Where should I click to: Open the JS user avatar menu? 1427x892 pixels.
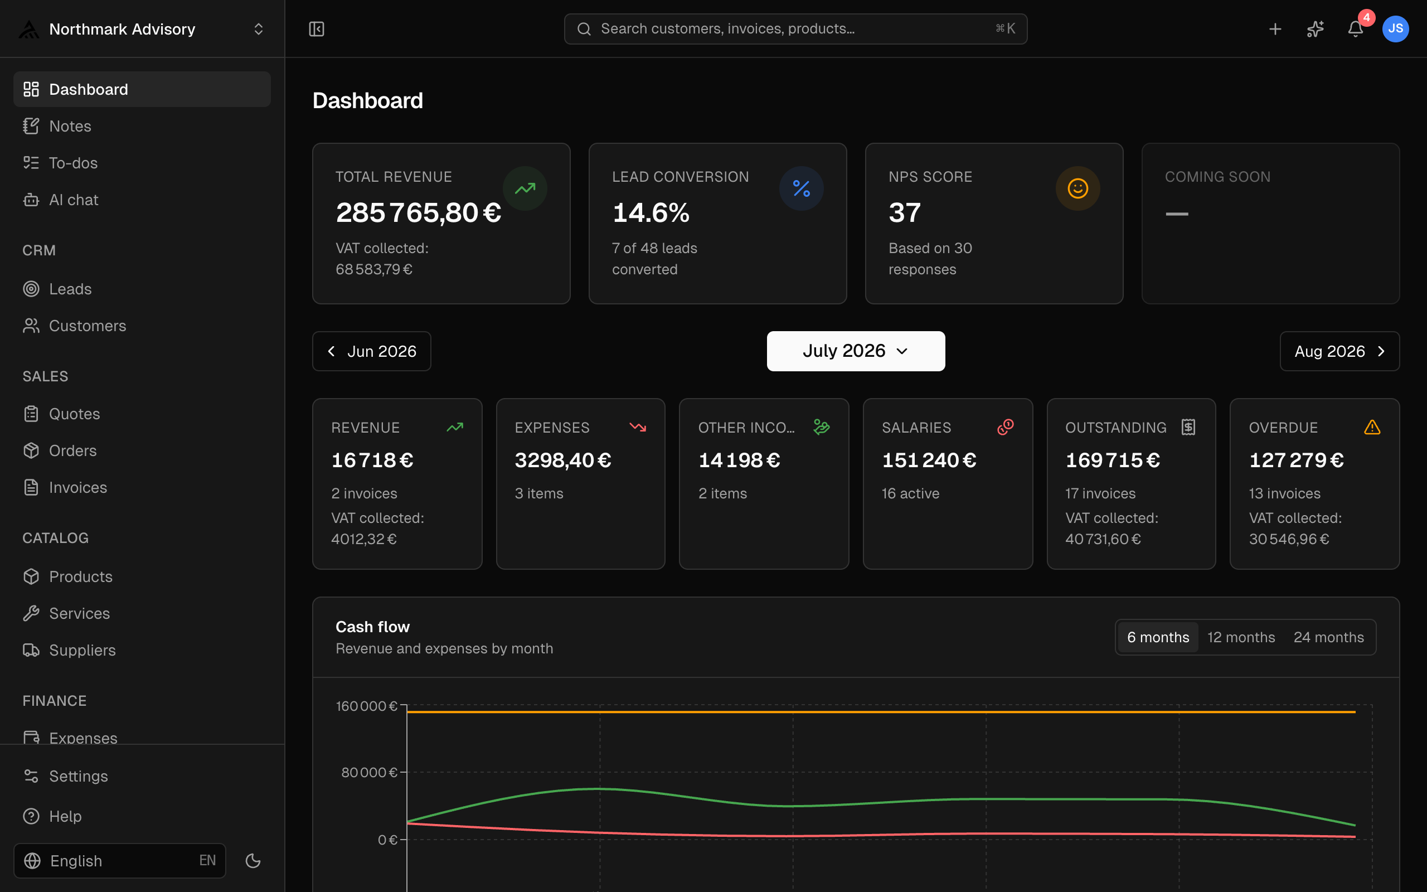[x=1395, y=29]
